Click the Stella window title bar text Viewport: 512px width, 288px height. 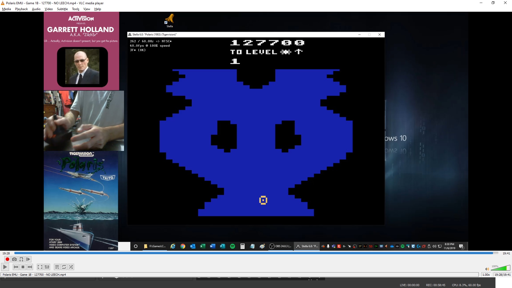(x=154, y=34)
